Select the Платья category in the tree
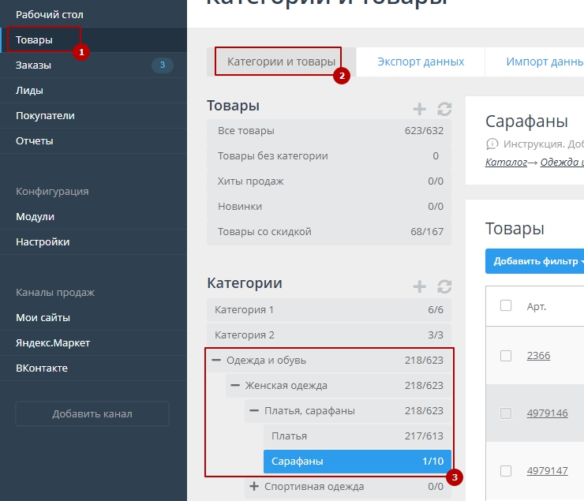The image size is (584, 501). 289,436
